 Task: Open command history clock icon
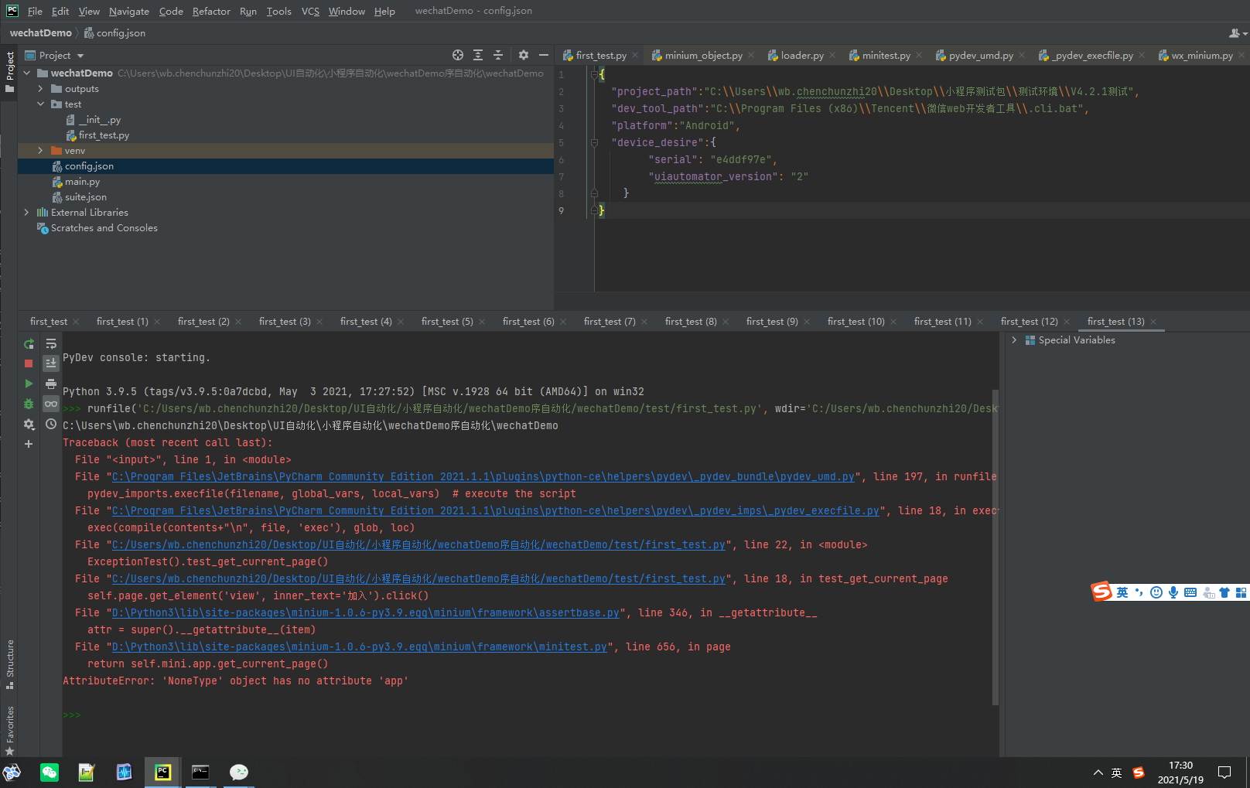[51, 424]
